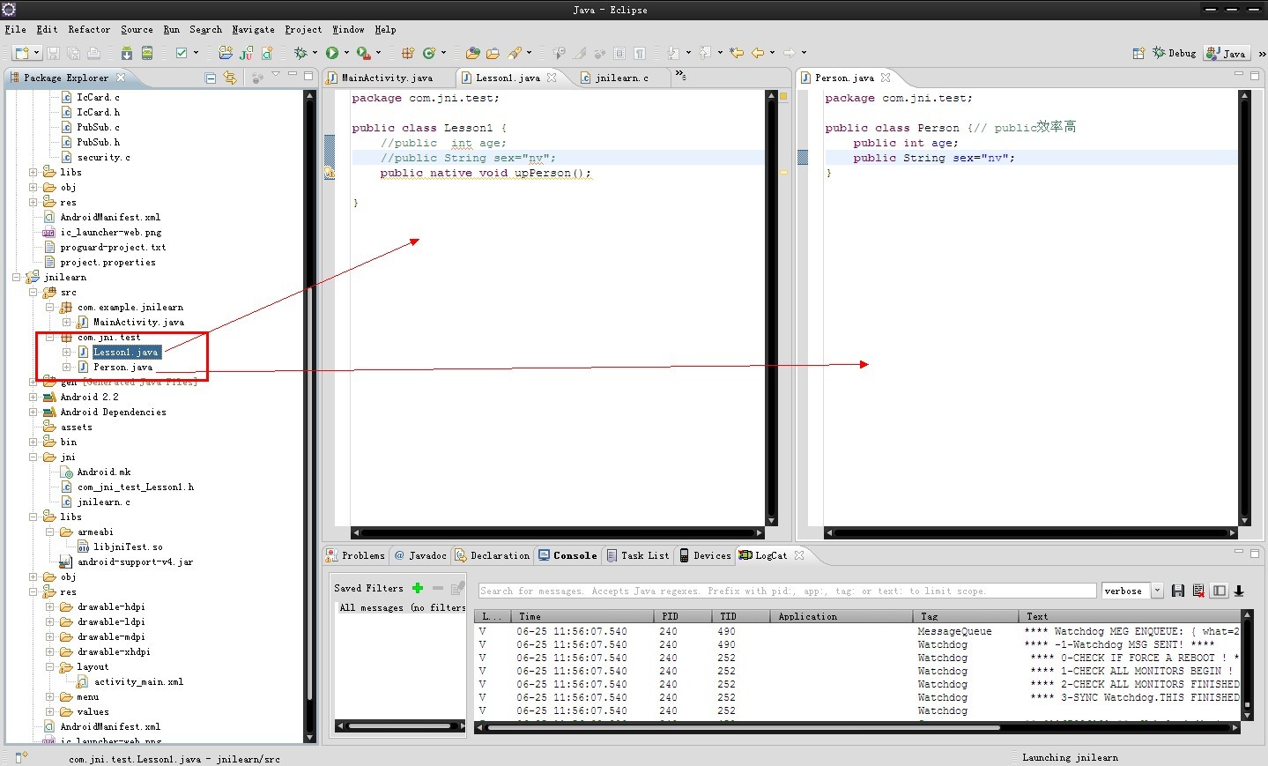Save the LogCat log using disk icon

1178,591
